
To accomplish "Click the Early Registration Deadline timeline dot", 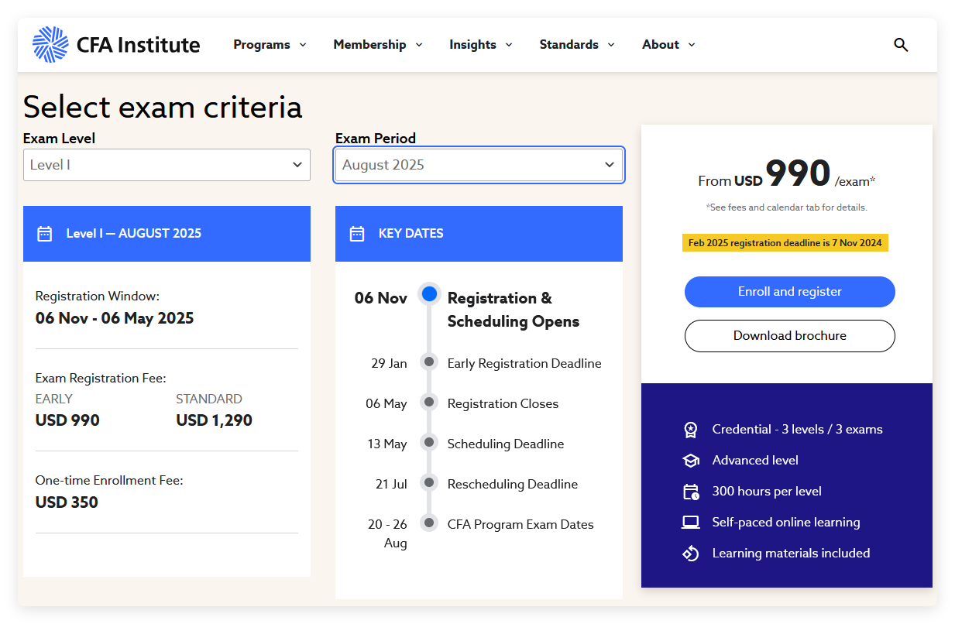I will tap(429, 362).
